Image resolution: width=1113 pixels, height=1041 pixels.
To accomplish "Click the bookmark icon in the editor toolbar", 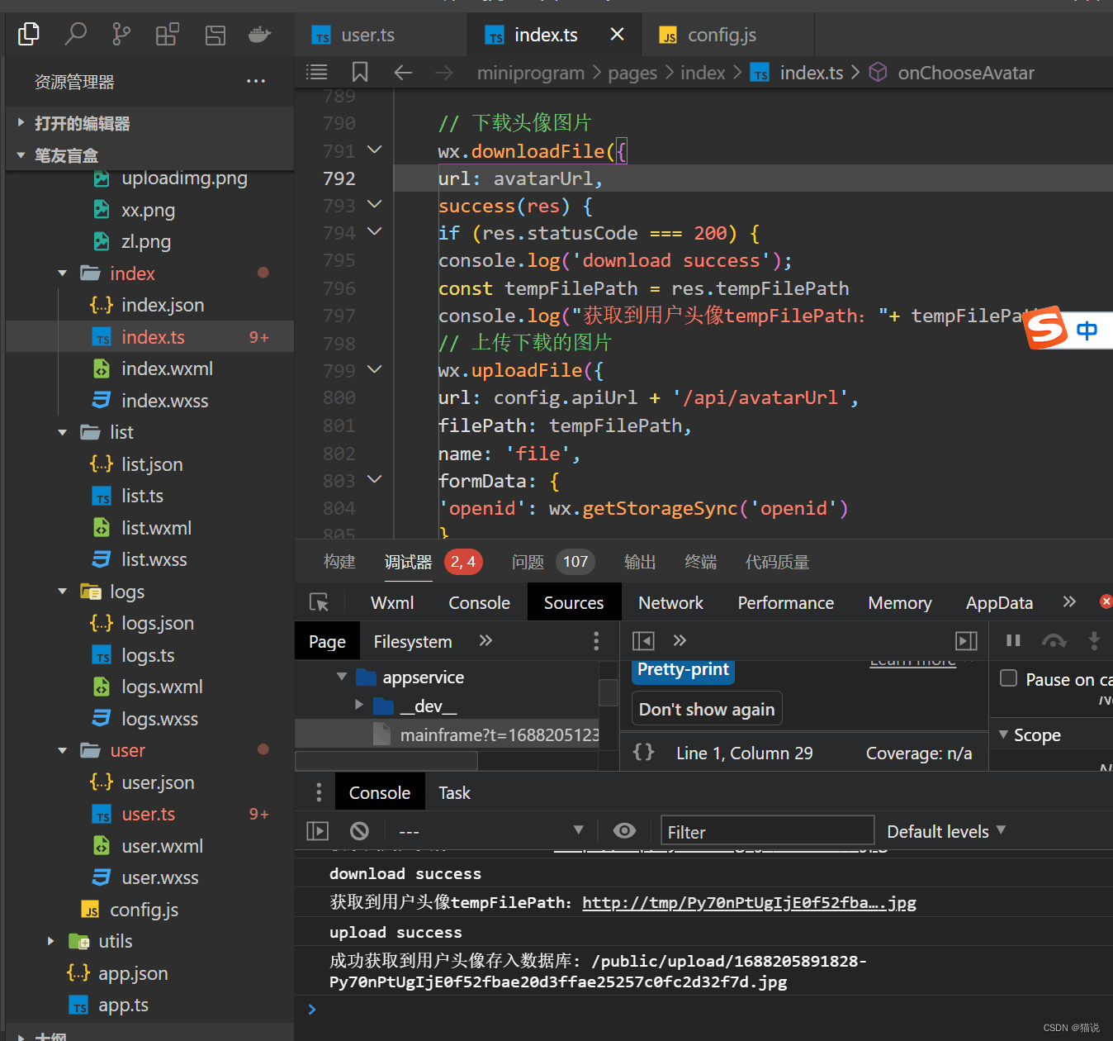I will click(360, 73).
